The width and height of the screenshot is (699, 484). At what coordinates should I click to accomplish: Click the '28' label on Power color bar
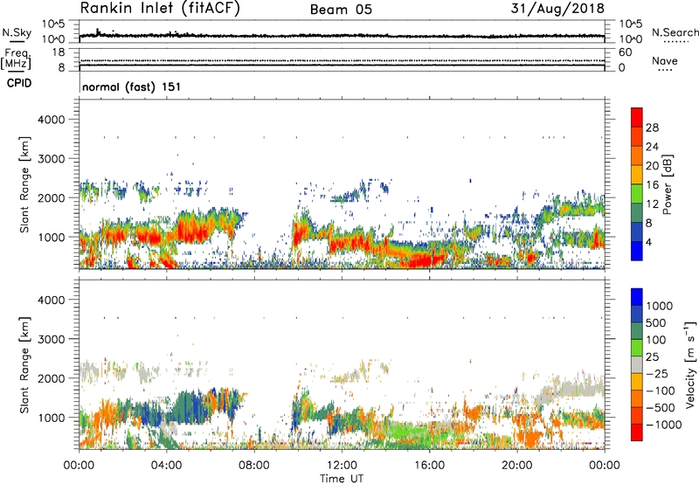[x=652, y=128]
